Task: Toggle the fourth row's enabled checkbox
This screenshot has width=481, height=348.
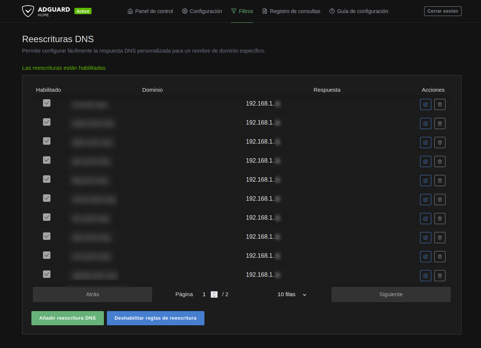Action: pyautogui.click(x=47, y=160)
